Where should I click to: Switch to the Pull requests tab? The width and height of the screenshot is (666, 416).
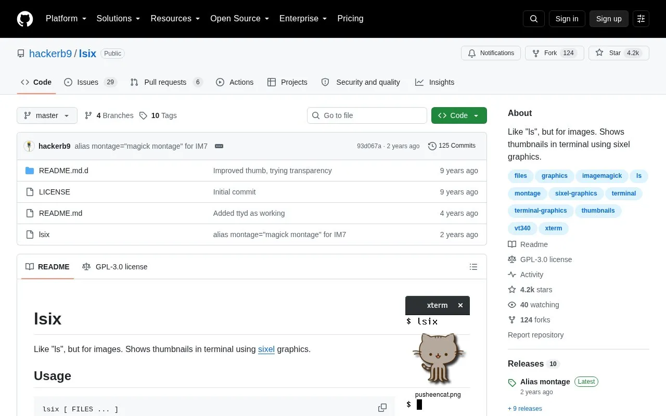[x=166, y=82]
